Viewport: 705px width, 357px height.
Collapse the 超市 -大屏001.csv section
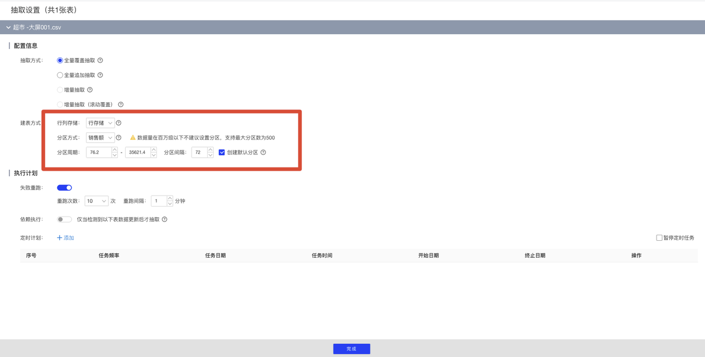click(x=8, y=28)
